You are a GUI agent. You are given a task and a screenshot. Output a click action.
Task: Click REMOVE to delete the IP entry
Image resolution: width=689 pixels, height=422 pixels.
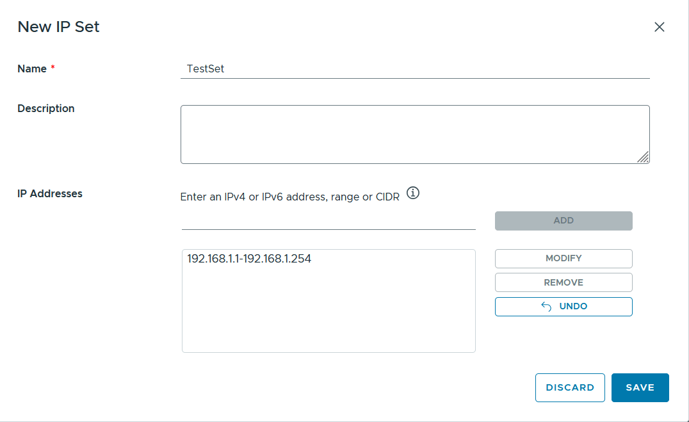click(563, 282)
